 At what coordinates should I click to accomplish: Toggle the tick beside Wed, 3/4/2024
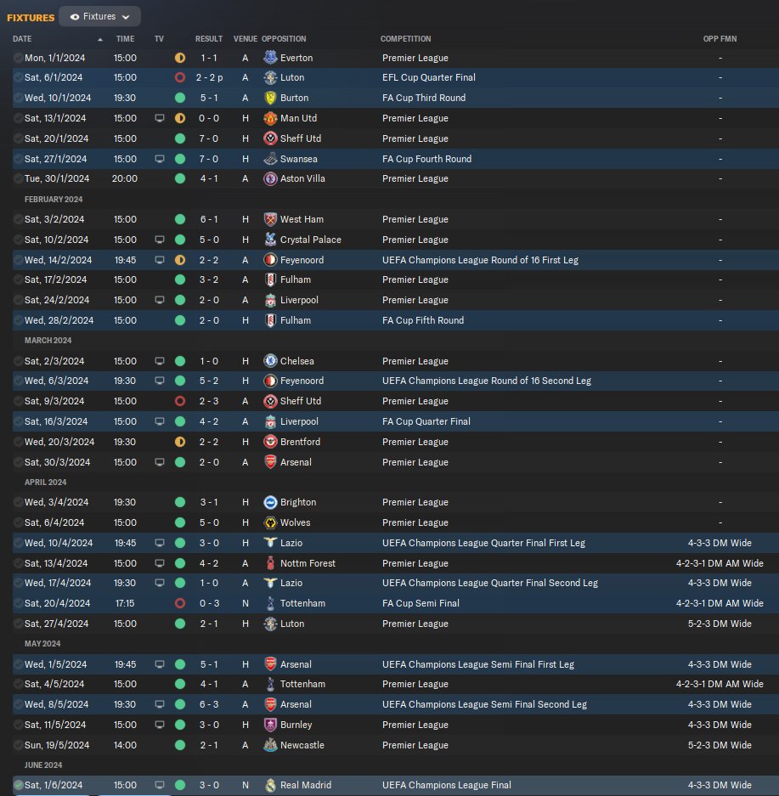coord(19,502)
